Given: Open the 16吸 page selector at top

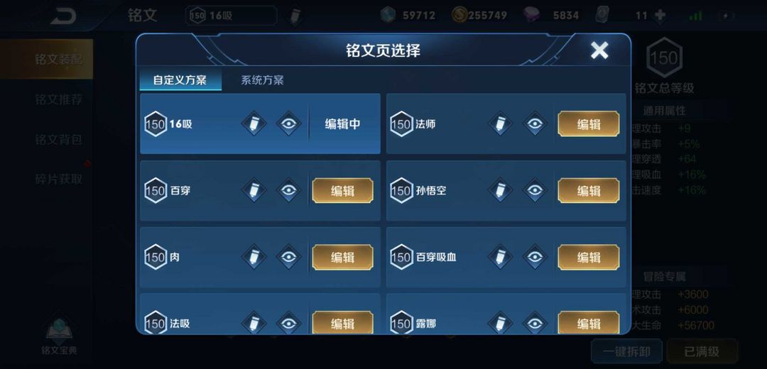Looking at the screenshot, I should [231, 16].
